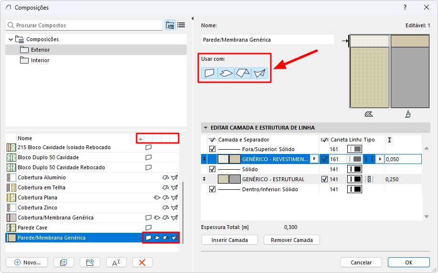Select the Exterior folder
This screenshot has width=438, height=273.
96,50
